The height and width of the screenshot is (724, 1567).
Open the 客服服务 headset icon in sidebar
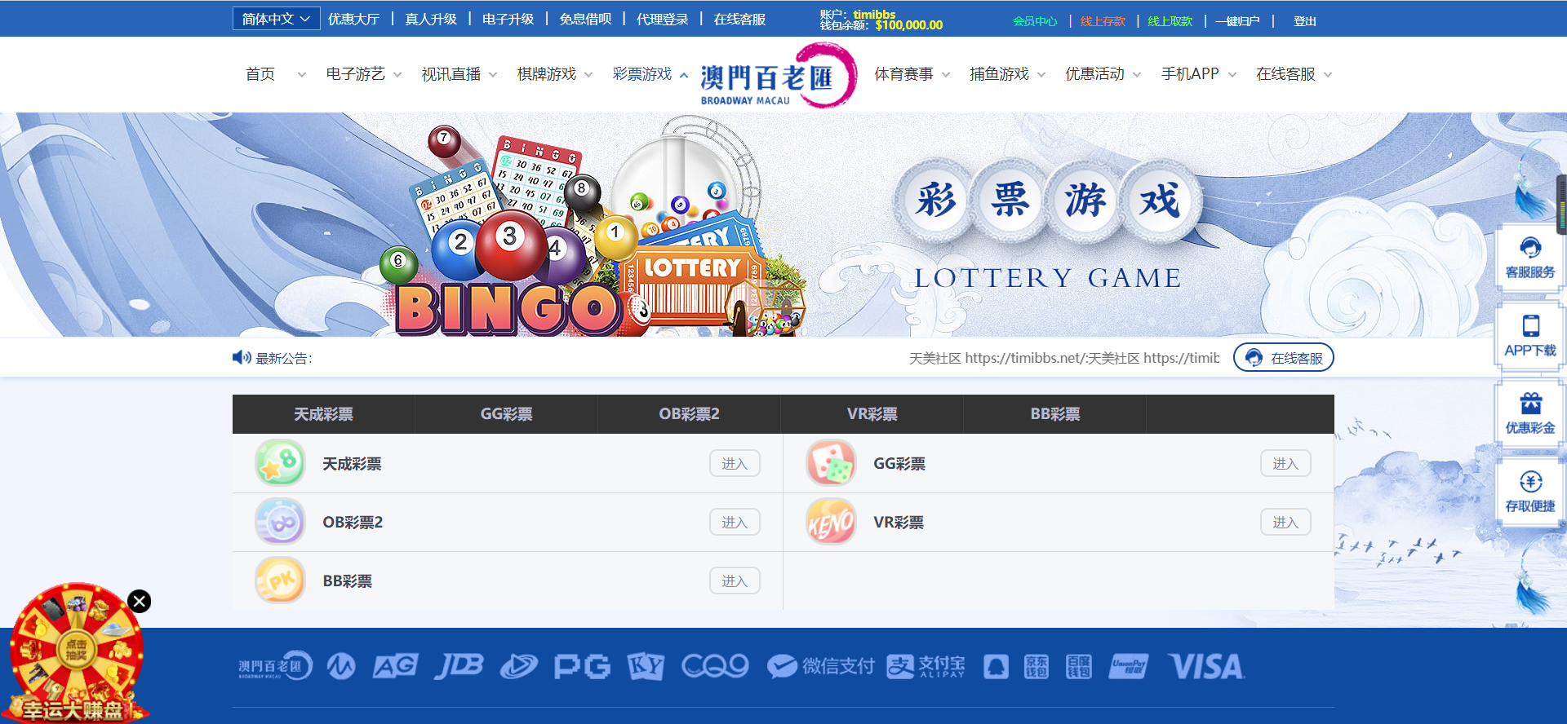coord(1530,248)
